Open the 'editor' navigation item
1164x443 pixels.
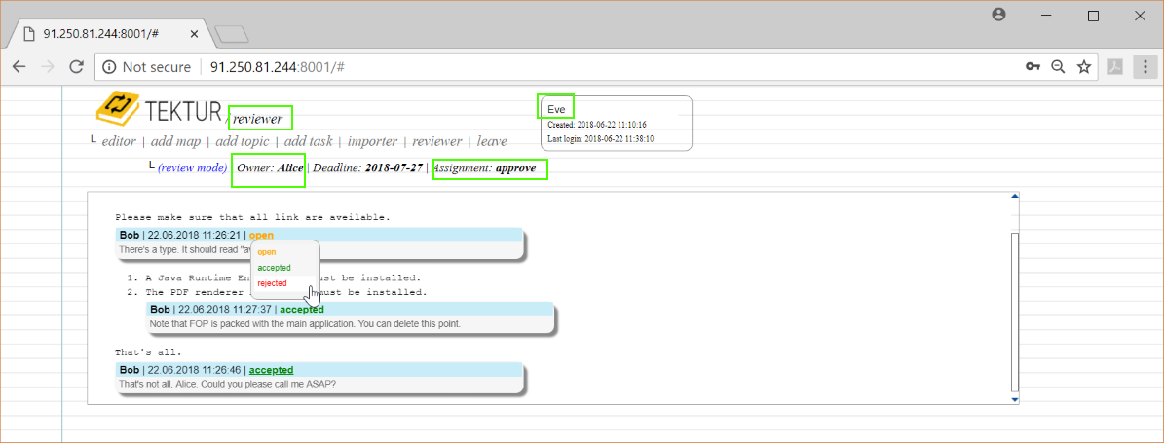pyautogui.click(x=119, y=141)
